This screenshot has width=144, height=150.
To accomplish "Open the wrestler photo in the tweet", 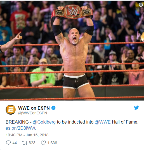I will [x=72, y=51].
